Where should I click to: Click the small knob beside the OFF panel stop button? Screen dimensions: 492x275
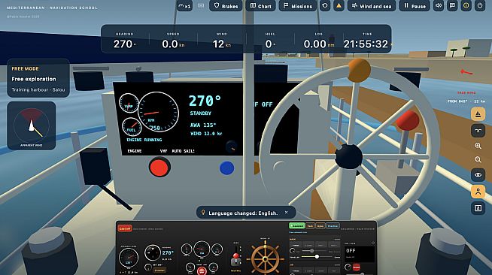click(348, 267)
